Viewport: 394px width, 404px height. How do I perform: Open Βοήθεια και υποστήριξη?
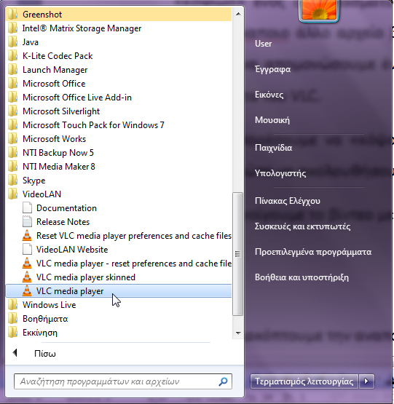pos(302,277)
